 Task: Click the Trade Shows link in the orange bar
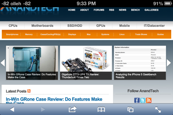click(x=141, y=34)
